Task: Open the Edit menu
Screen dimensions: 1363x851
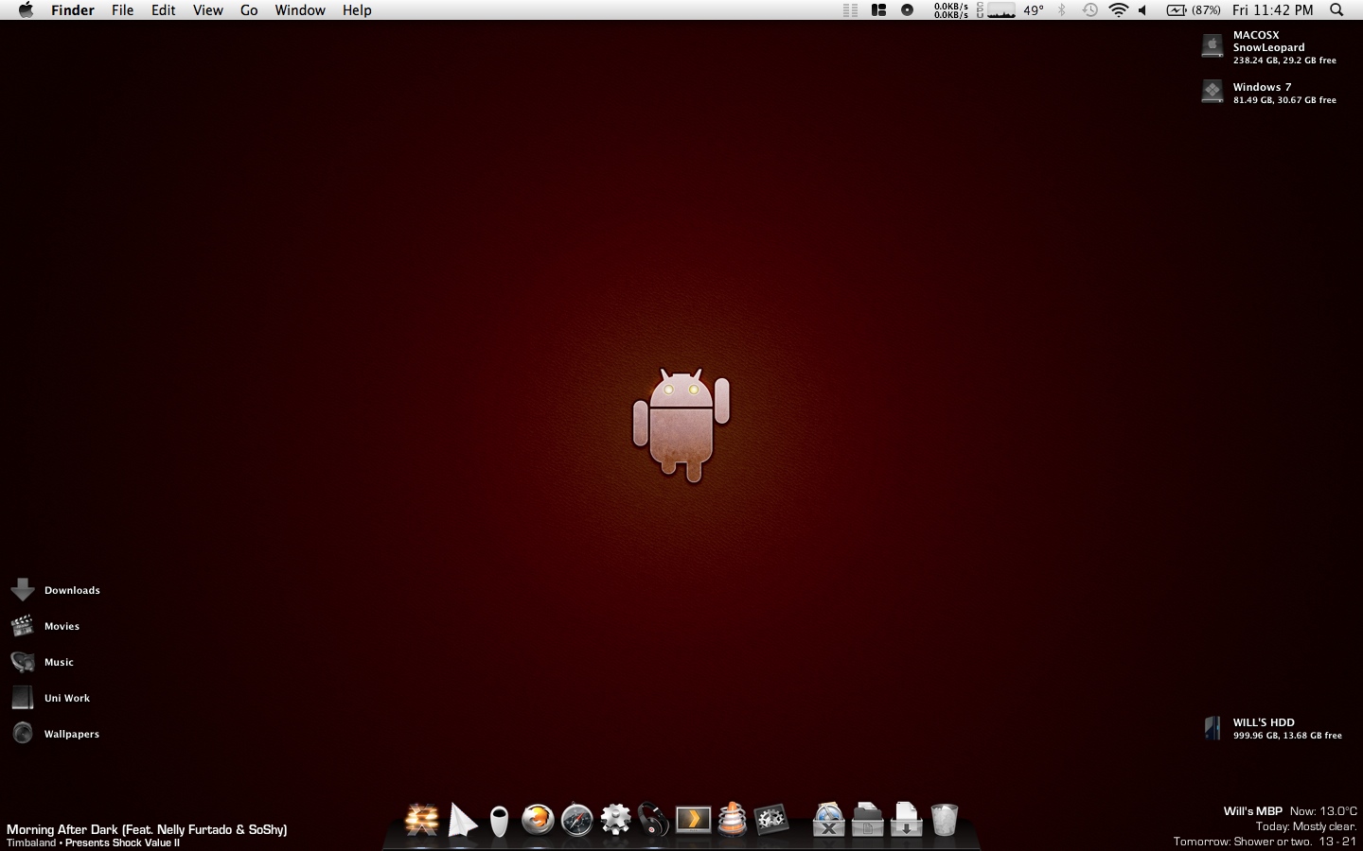Action: 164,10
